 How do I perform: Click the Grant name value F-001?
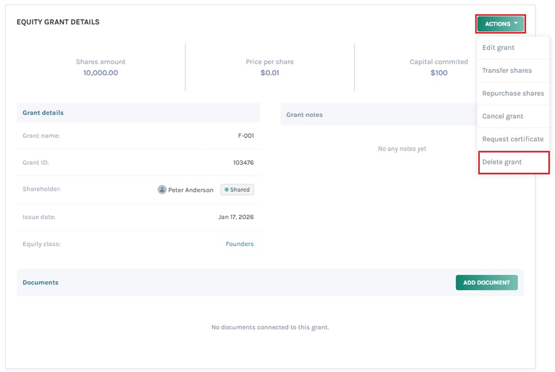click(x=246, y=136)
